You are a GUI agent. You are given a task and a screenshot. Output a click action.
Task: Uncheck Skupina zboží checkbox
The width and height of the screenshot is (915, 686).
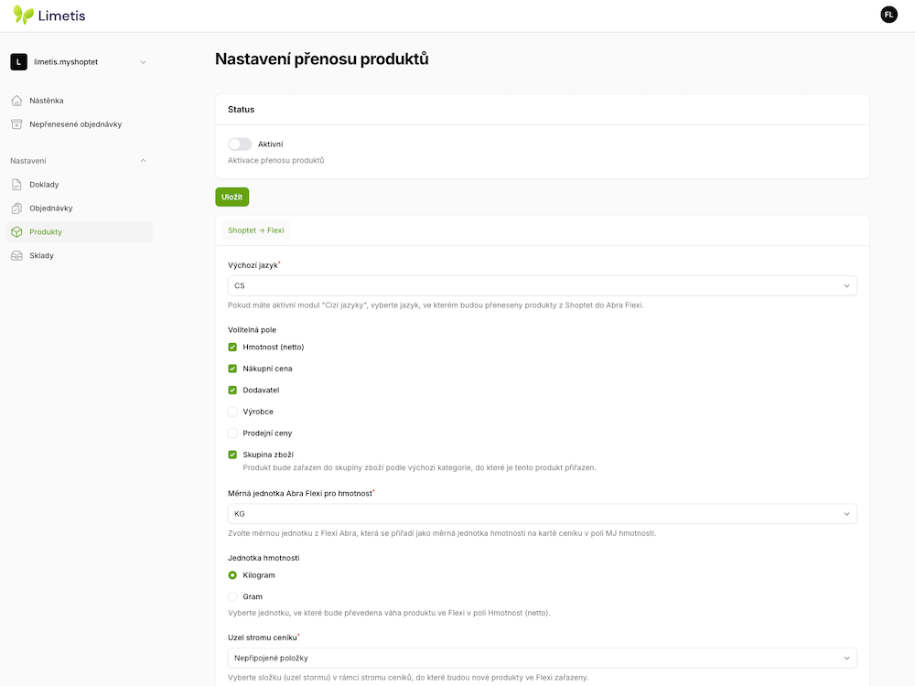pyautogui.click(x=232, y=455)
